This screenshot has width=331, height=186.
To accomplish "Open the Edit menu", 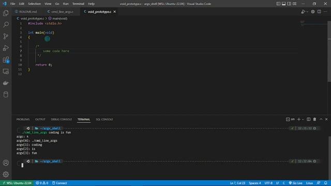I will pyautogui.click(x=21, y=4).
